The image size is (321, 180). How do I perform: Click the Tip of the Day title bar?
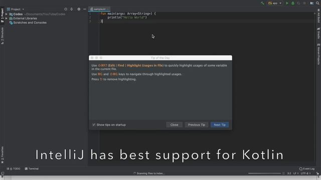coord(160,58)
